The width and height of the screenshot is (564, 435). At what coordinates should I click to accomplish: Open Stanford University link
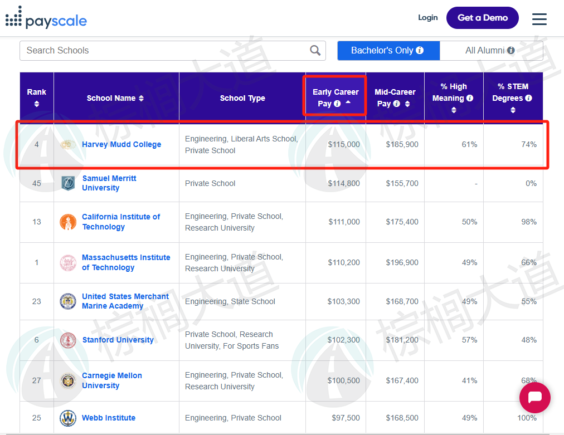pos(118,340)
